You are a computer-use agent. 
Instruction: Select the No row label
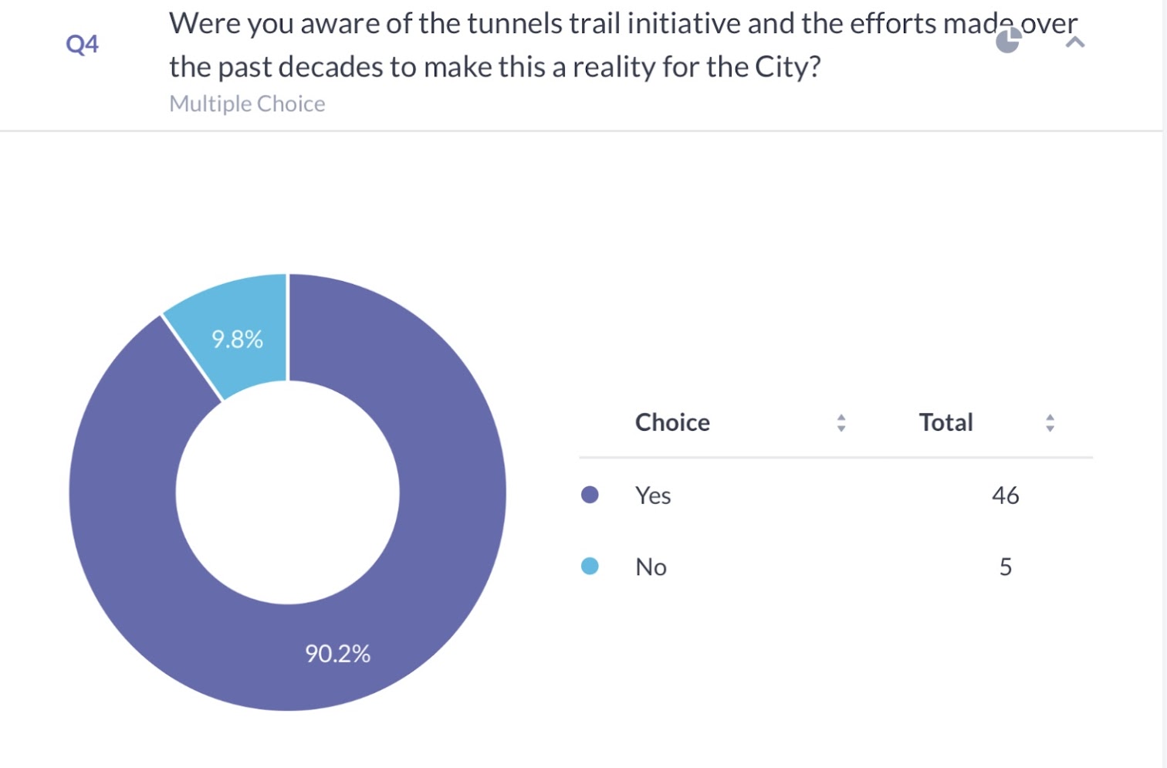click(x=651, y=567)
